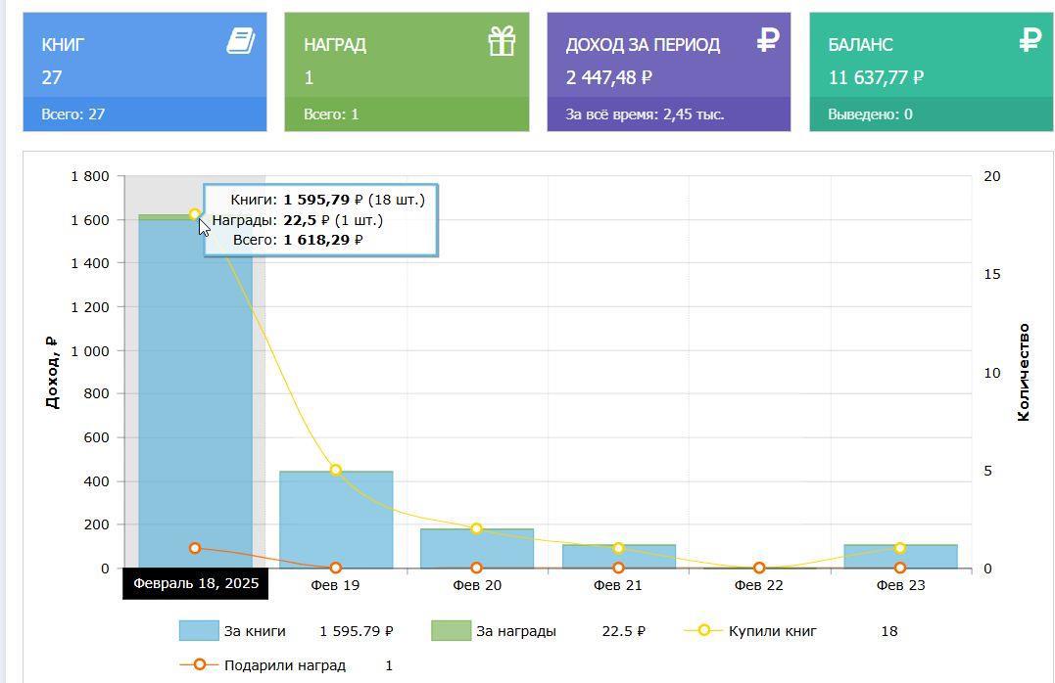Open the Книг 27 summary card
1055x683 pixels.
pos(144,61)
